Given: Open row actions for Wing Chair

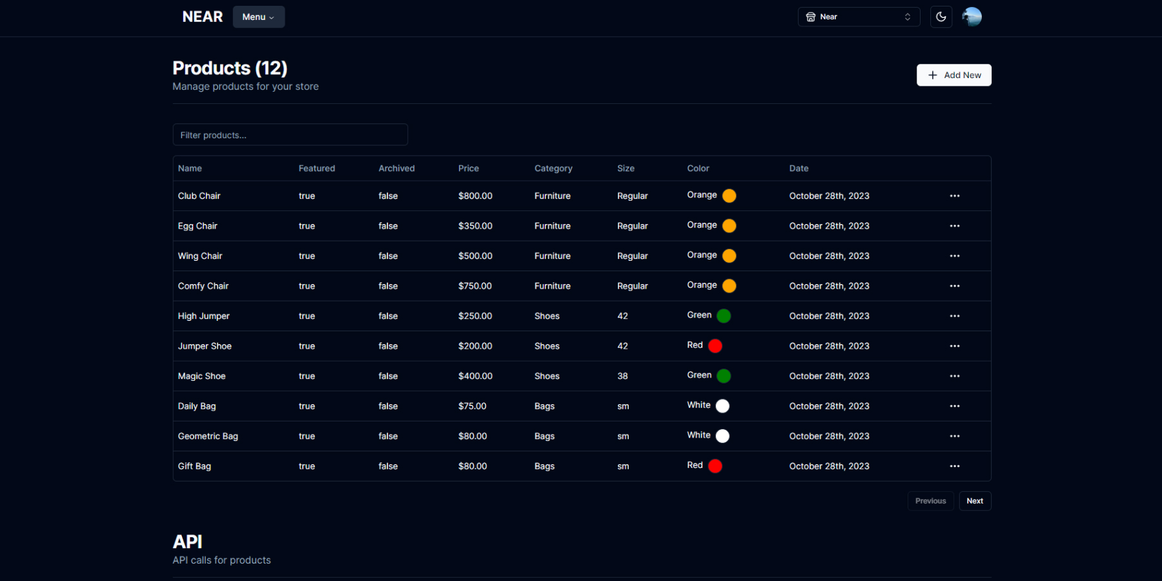Looking at the screenshot, I should [x=954, y=256].
